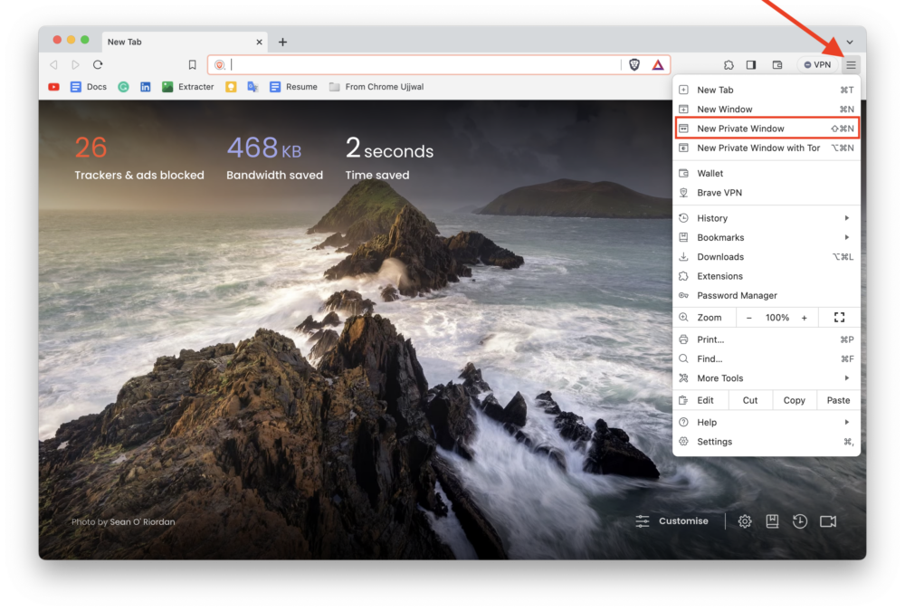The image size is (905, 611).
Task: Open reading history via clock icon
Action: [x=800, y=520]
